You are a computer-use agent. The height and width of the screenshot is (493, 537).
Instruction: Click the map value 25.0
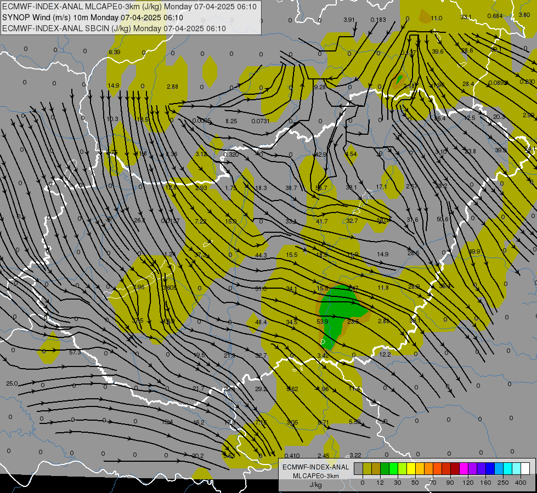pos(12,383)
